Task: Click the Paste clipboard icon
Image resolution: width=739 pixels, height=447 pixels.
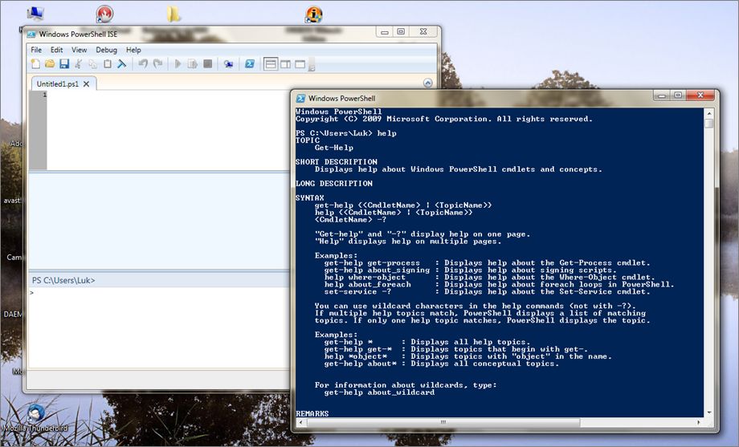Action: tap(108, 64)
